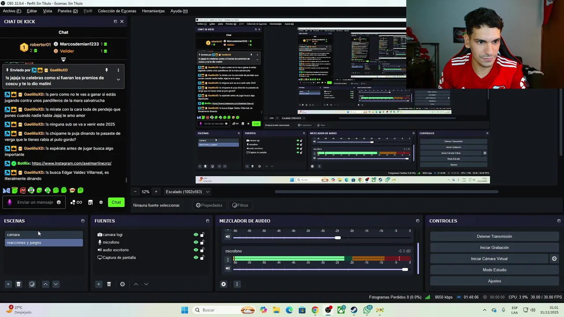The width and height of the screenshot is (564, 317).
Task: Expand the pinned chat message chevron
Action: pyautogui.click(x=118, y=80)
